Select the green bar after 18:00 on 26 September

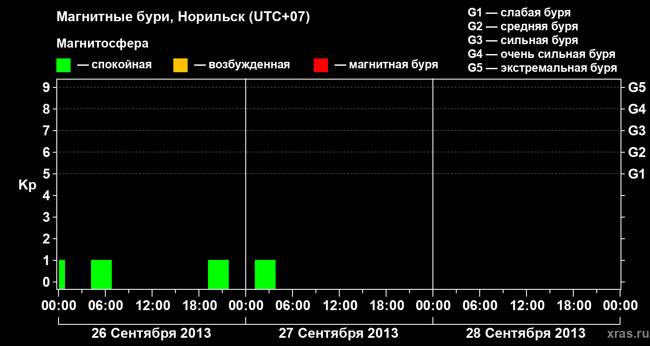tap(218, 274)
